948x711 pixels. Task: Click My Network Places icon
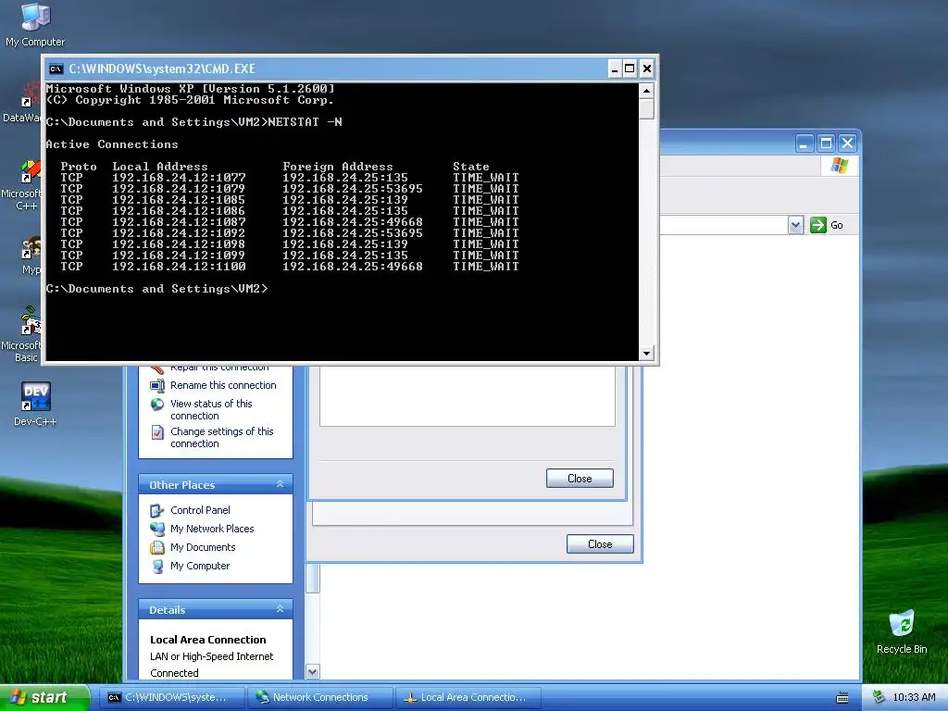click(x=157, y=529)
